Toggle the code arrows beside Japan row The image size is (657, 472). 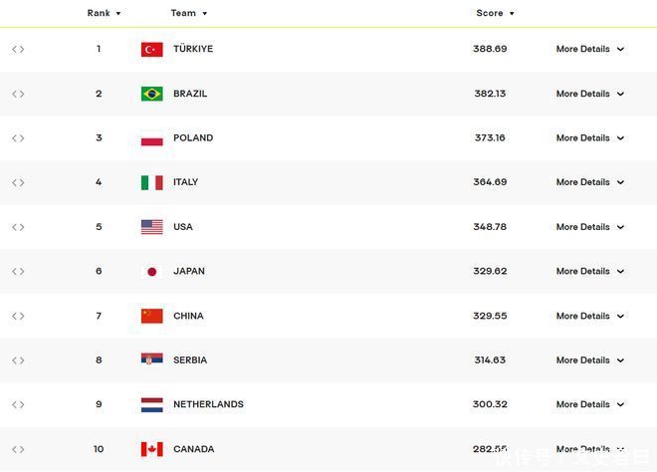(x=18, y=272)
